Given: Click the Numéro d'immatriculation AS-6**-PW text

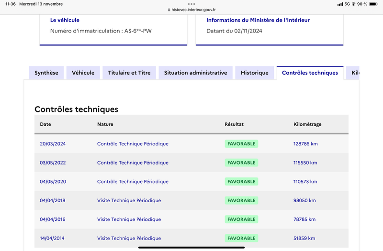Looking at the screenshot, I should 101,31.
